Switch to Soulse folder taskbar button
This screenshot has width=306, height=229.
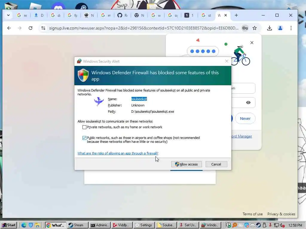tap(166, 225)
